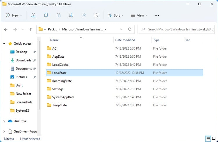Viewport: 218px width, 142px height.
Task: Open the recent locations chevron
Action: click(23, 29)
